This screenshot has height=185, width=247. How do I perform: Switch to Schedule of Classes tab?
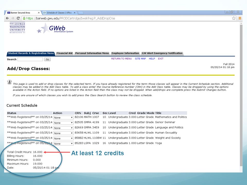click(x=59, y=13)
